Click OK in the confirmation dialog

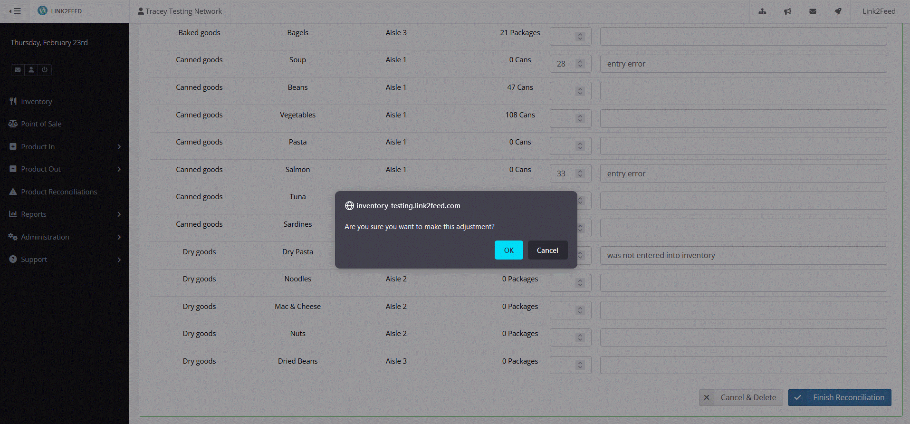[x=508, y=250]
